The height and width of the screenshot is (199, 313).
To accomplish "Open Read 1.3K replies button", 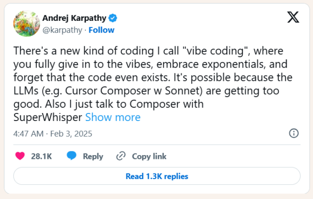I will 156,176.
